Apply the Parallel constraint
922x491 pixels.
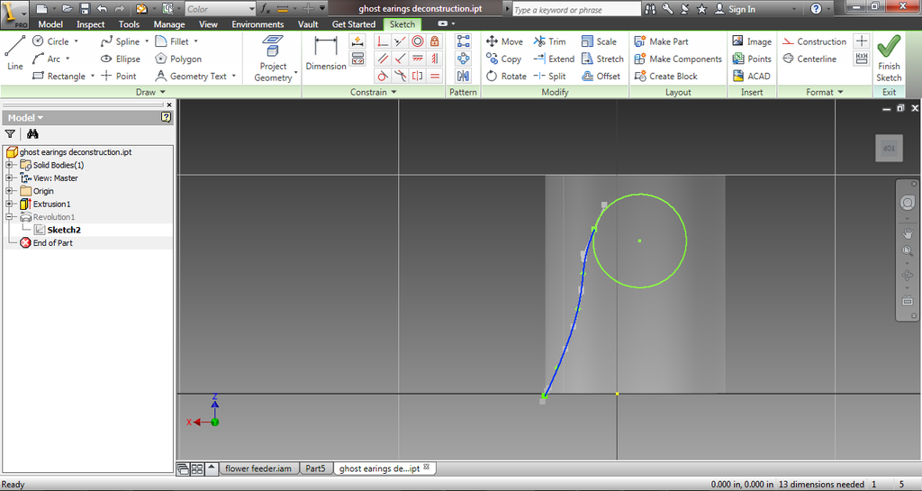click(383, 59)
